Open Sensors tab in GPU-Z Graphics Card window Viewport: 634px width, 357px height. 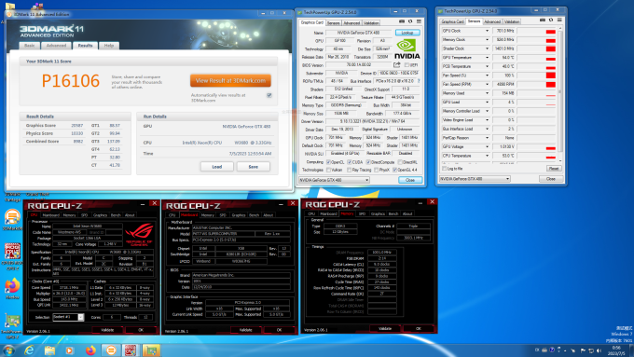coord(333,23)
